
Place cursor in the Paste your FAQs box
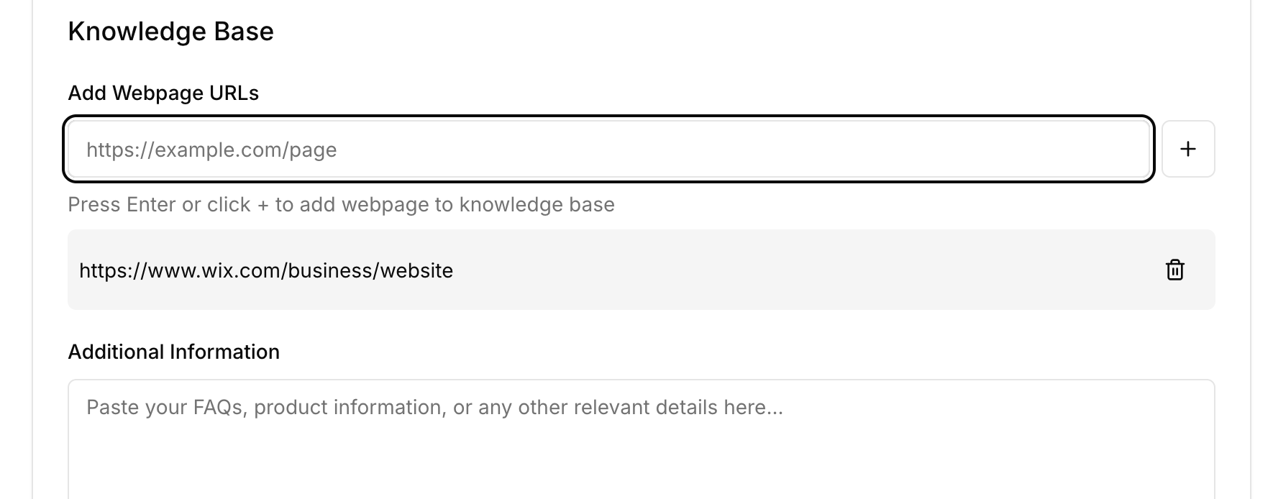[641, 439]
